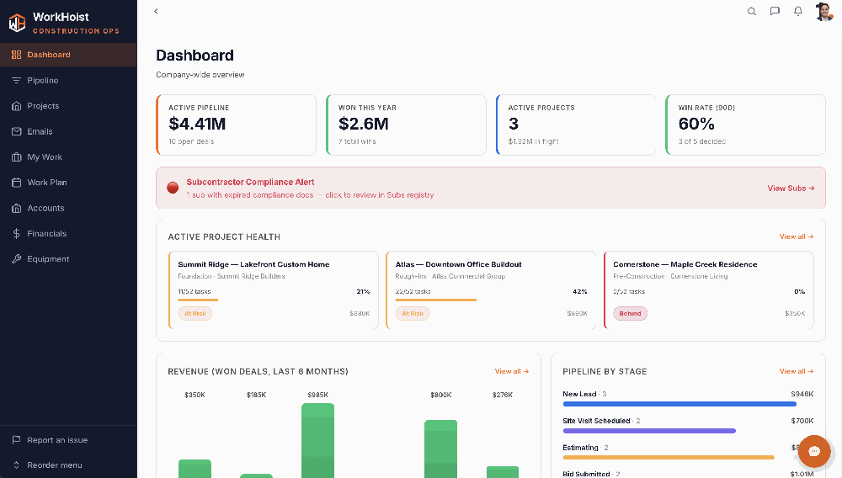Click the Cornerstone Behind badge
Viewport: 842px width, 478px height.
[x=630, y=313]
